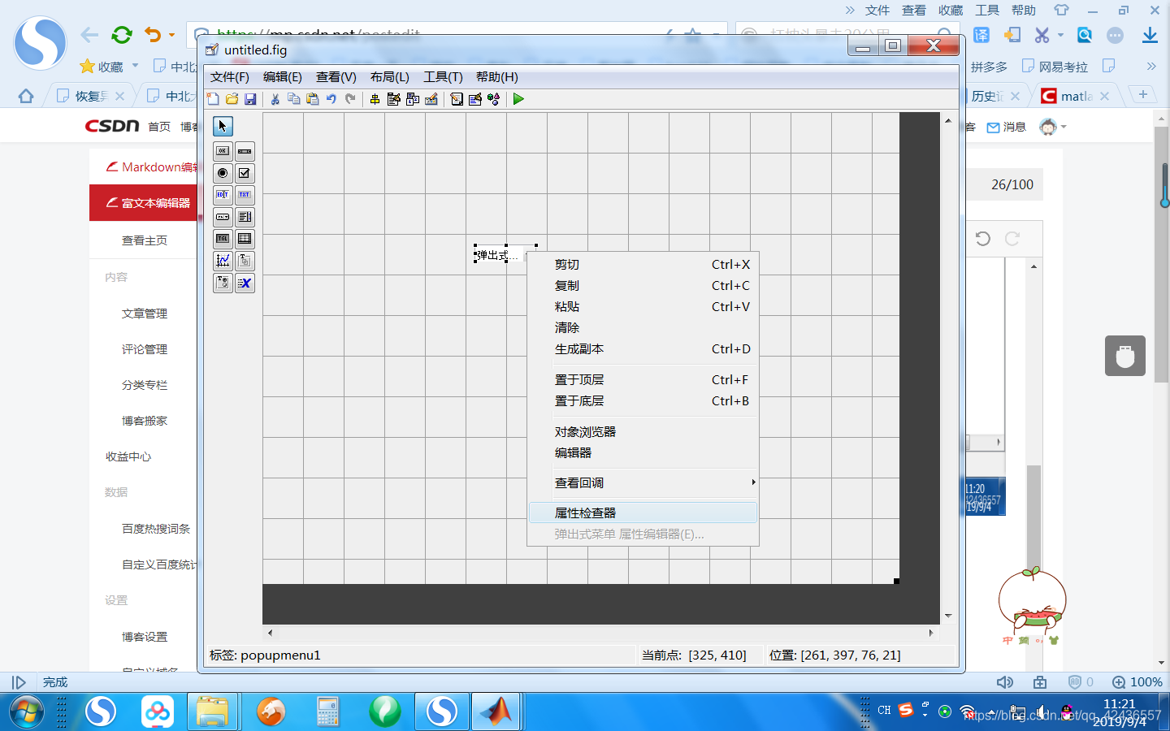This screenshot has height=731, width=1170.
Task: Open the Align Objects tool
Action: [373, 98]
